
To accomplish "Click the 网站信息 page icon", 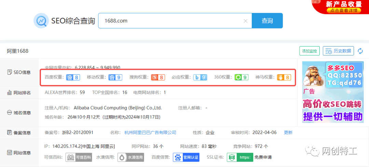I will [10, 153].
